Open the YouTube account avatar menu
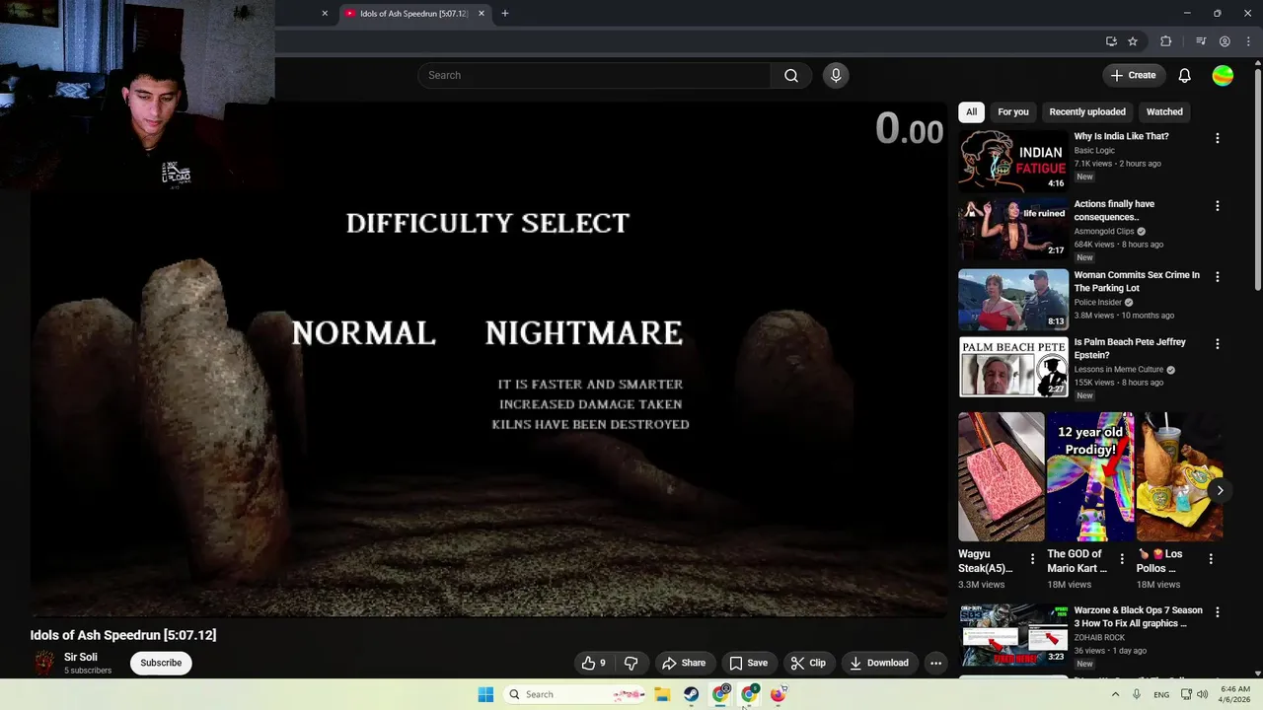This screenshot has width=1263, height=710. tap(1223, 75)
